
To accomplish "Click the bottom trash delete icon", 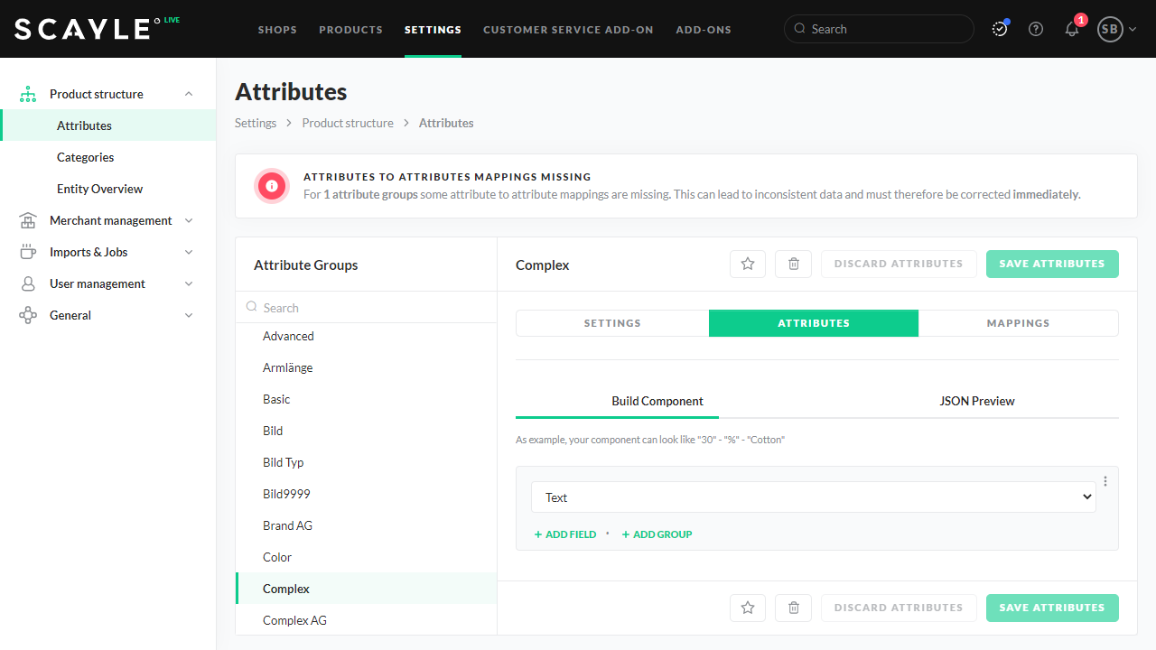I will coord(794,608).
